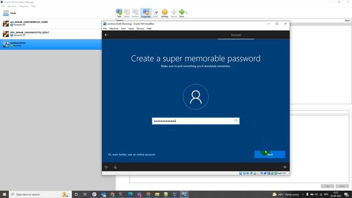Click 'Or, even better, use an online account'

coord(131,155)
